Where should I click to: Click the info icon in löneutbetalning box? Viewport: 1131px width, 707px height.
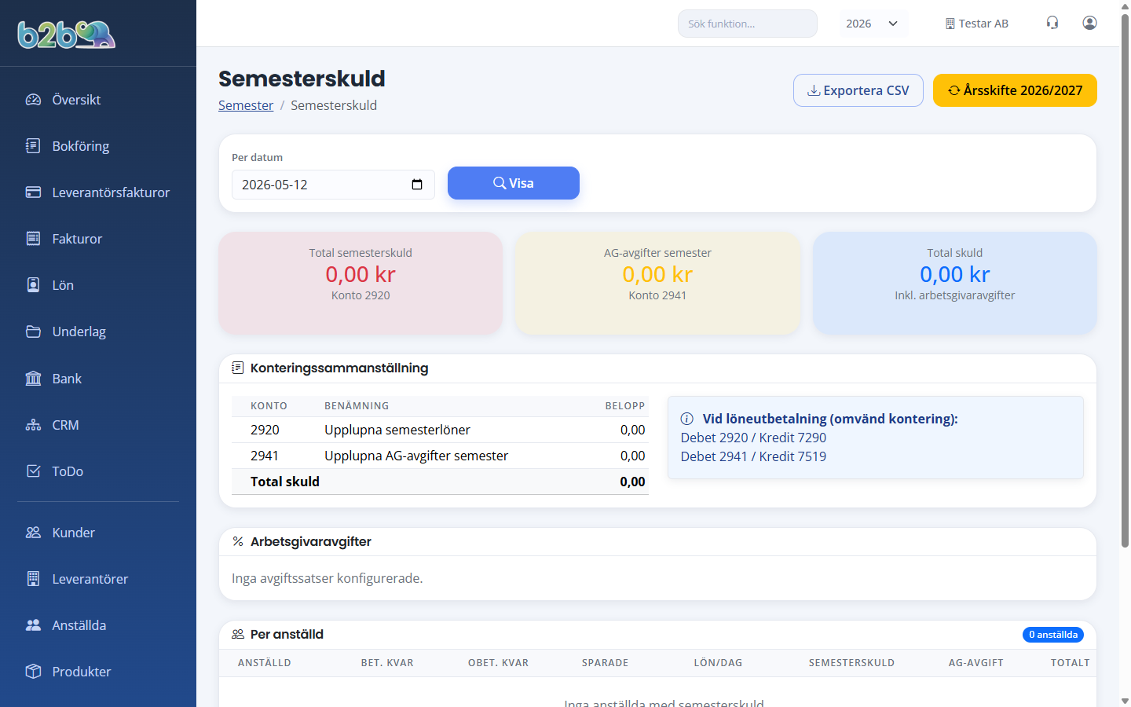(687, 419)
